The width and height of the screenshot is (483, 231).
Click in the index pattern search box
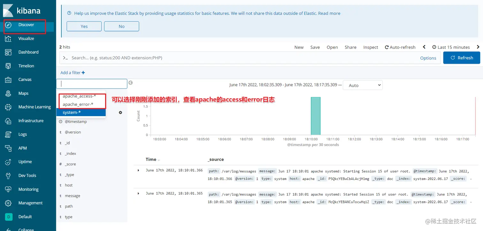(x=92, y=84)
